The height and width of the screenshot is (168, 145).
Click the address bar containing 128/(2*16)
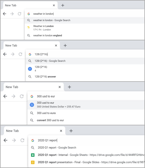[x=85, y=54]
